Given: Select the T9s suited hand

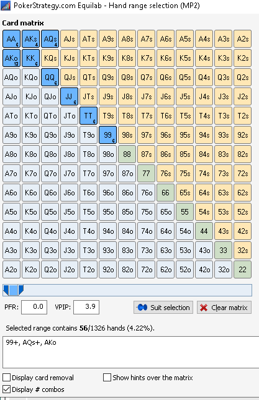Looking at the screenshot, I should pos(108,116).
